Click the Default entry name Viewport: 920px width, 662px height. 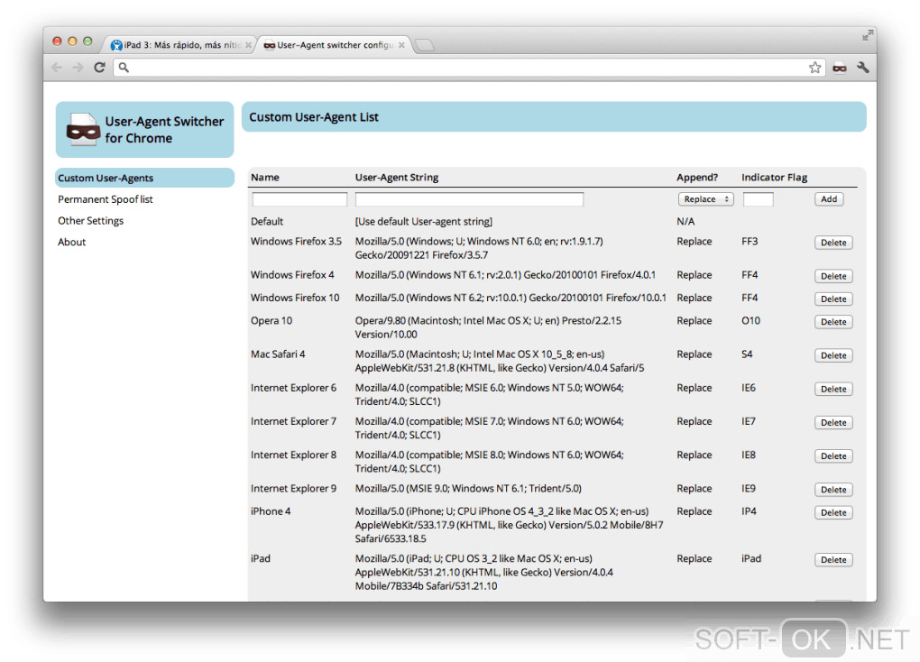(267, 221)
